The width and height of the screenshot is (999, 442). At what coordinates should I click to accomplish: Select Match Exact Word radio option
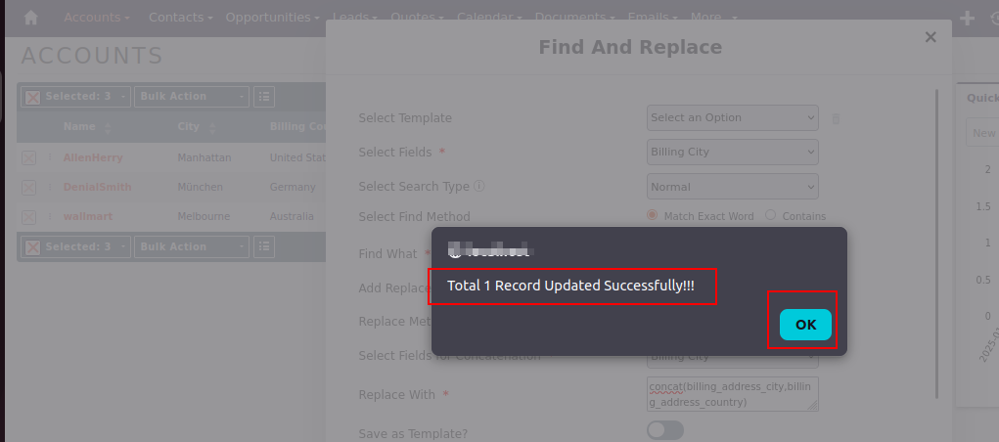pos(652,215)
